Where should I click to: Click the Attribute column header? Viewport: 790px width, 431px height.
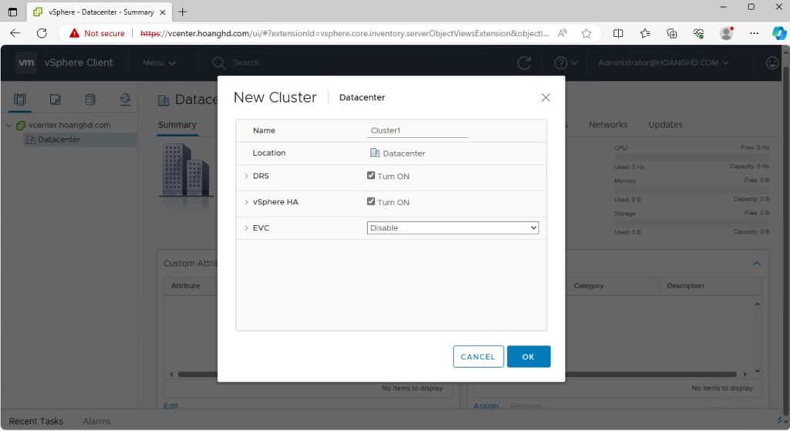[185, 285]
